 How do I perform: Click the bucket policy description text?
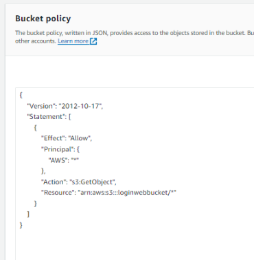coord(135,37)
